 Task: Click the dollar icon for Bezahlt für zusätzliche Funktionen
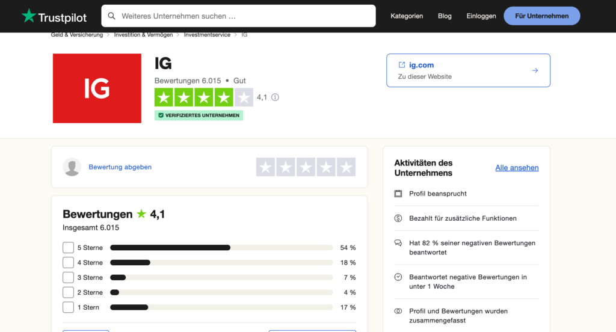(x=398, y=218)
